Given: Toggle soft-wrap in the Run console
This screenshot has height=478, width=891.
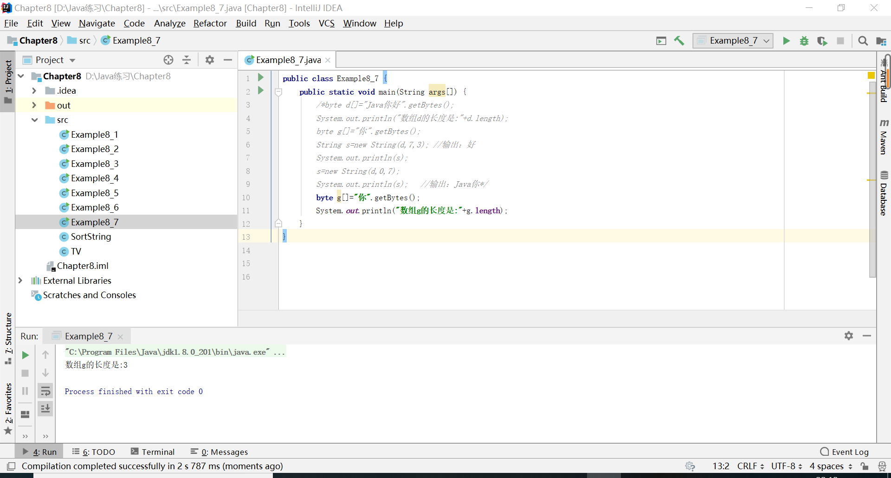Looking at the screenshot, I should coord(45,391).
